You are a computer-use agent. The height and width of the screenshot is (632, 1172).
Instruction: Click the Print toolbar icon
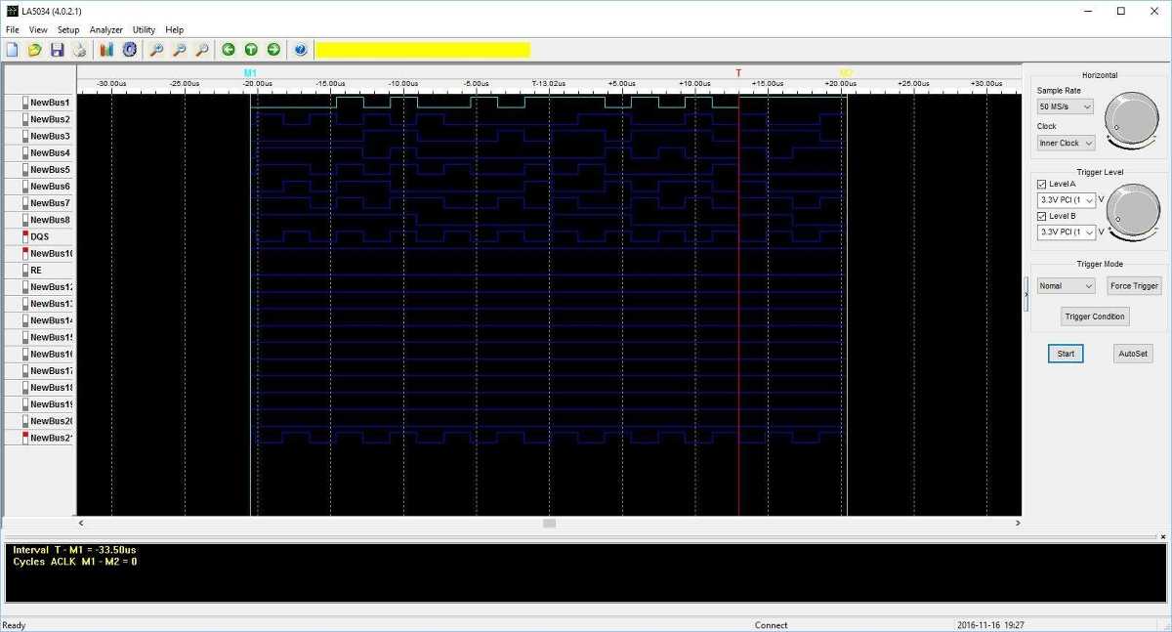coord(79,50)
